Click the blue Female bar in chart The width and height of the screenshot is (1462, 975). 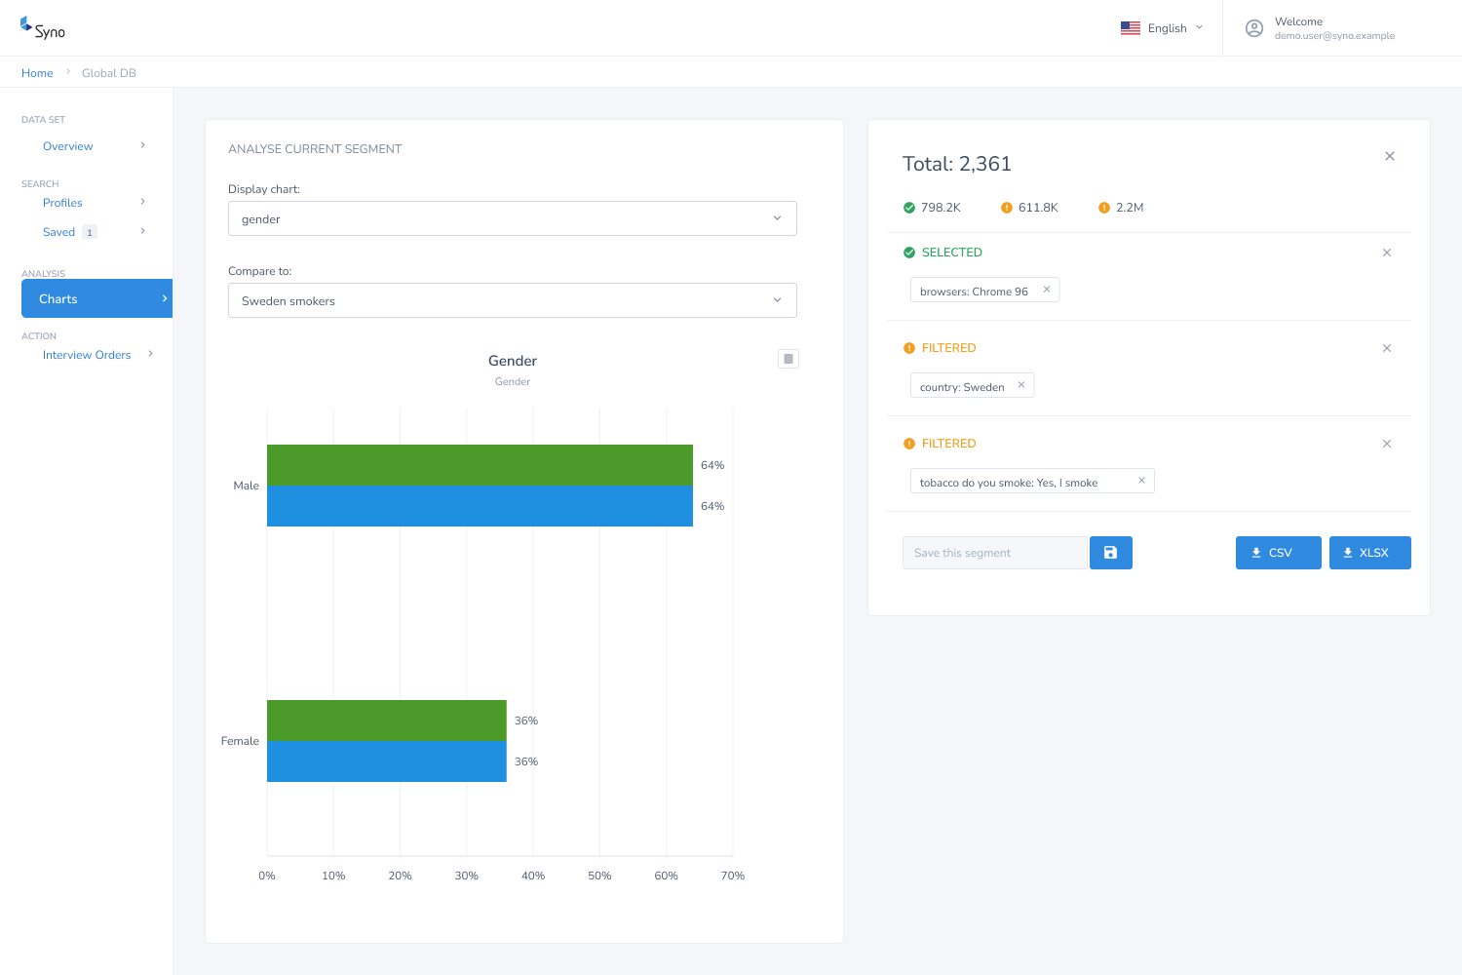[x=387, y=761]
